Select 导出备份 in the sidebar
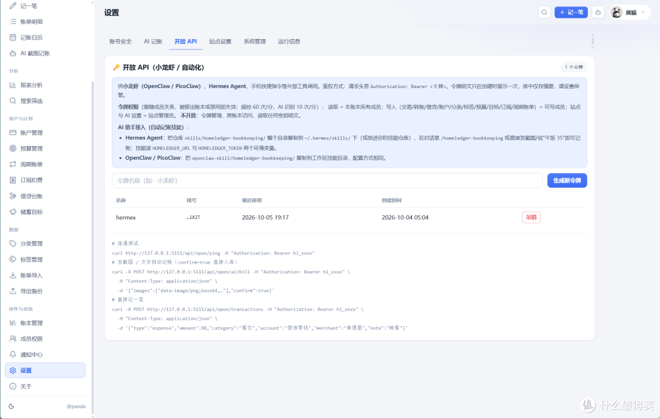This screenshot has height=419, width=660. coord(45,291)
